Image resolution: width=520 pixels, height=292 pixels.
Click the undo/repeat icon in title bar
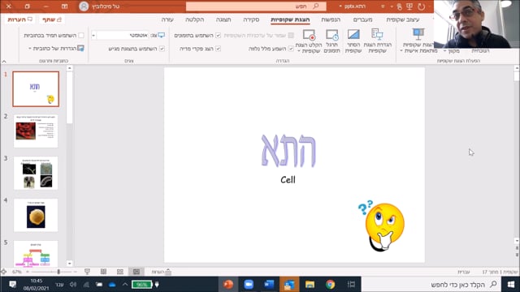421,6
